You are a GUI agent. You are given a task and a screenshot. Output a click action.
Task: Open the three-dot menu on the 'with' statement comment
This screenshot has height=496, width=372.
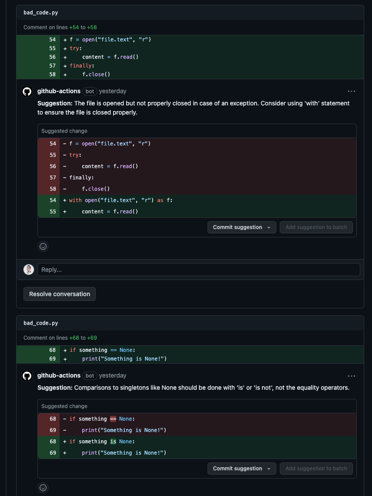pos(352,91)
